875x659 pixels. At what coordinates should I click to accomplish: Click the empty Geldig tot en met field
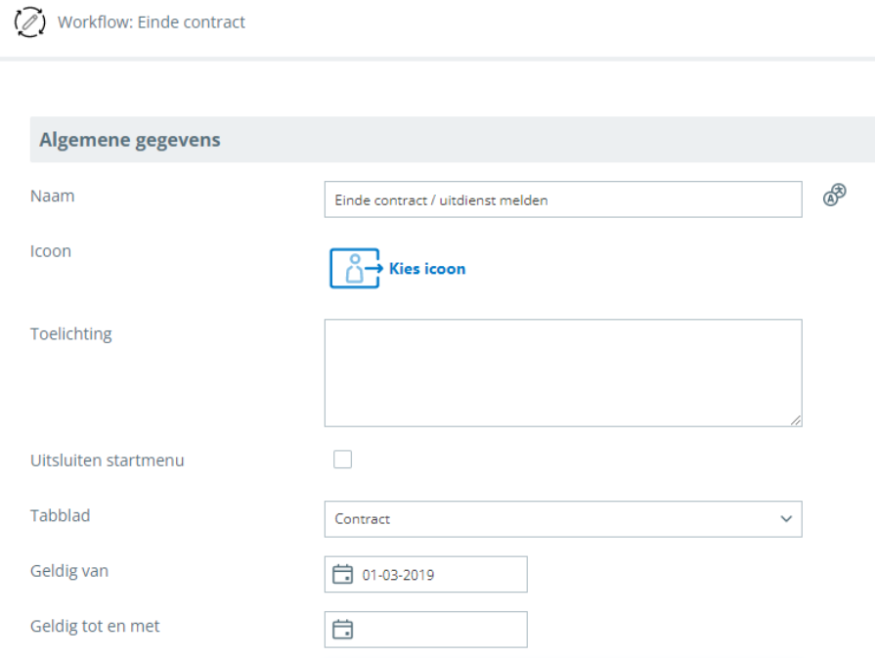tap(438, 630)
